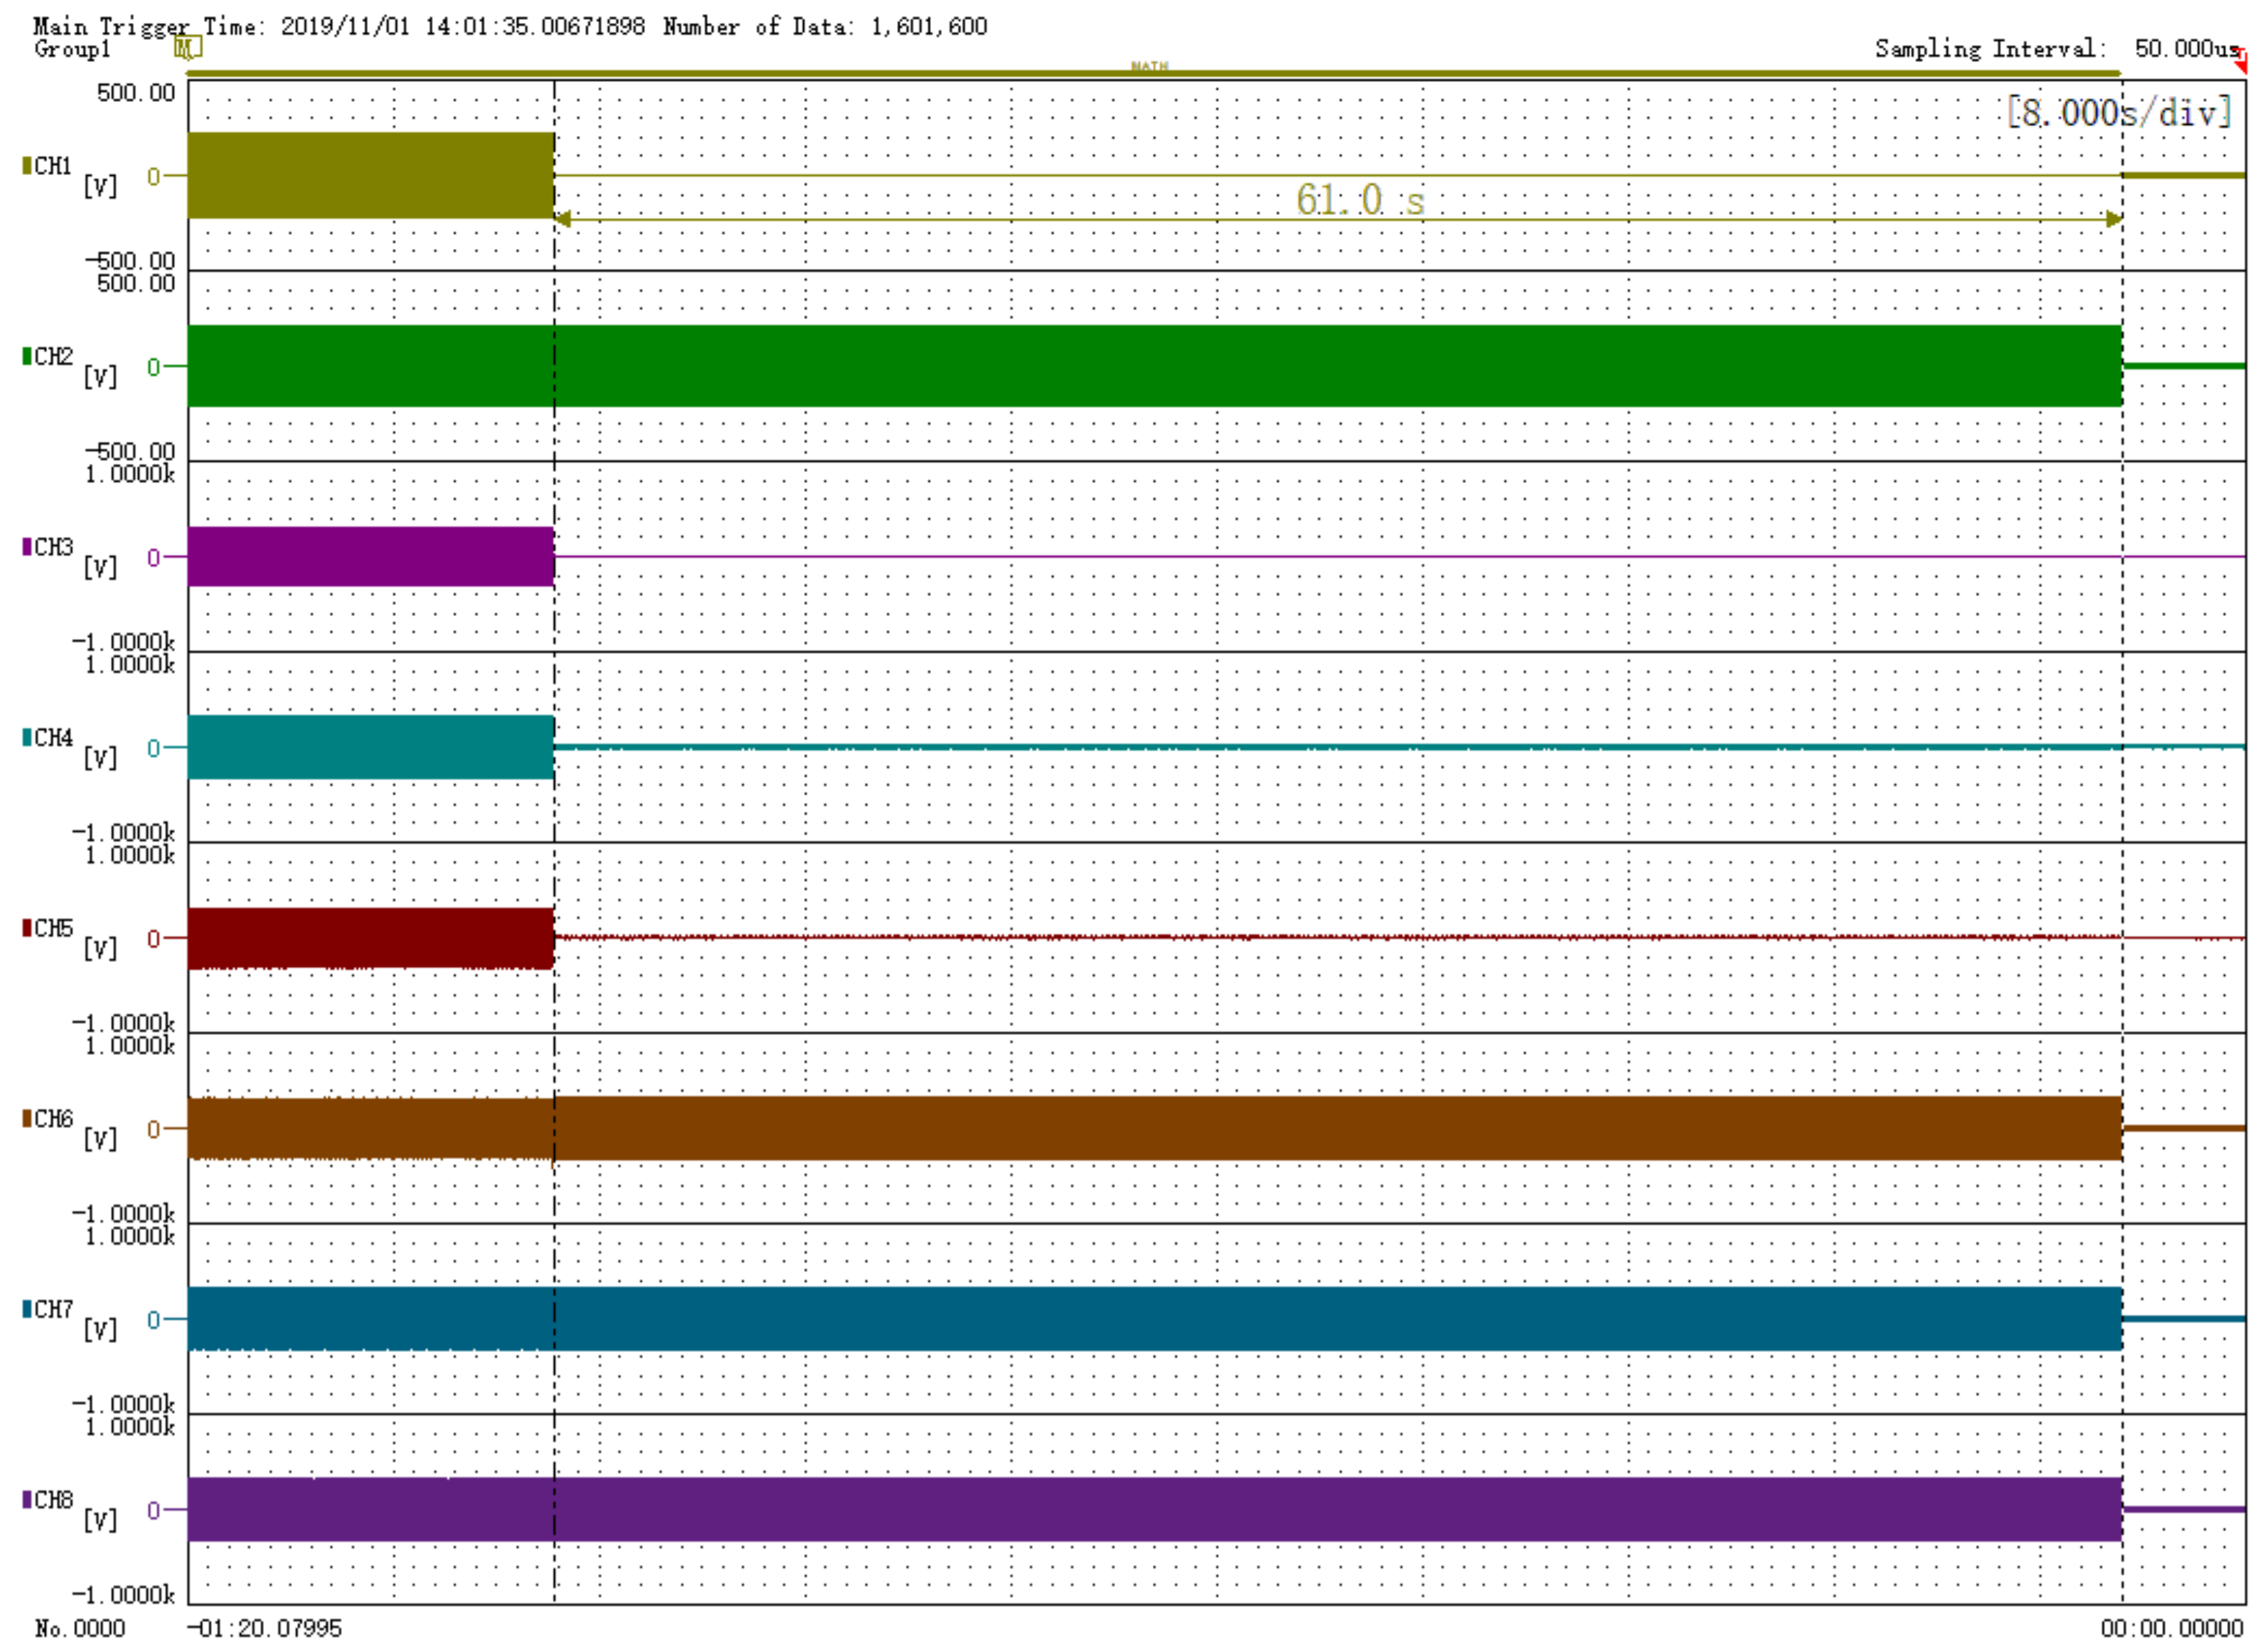The image size is (2264, 1652).
Task: Click the Group1 label
Action: coord(72,49)
